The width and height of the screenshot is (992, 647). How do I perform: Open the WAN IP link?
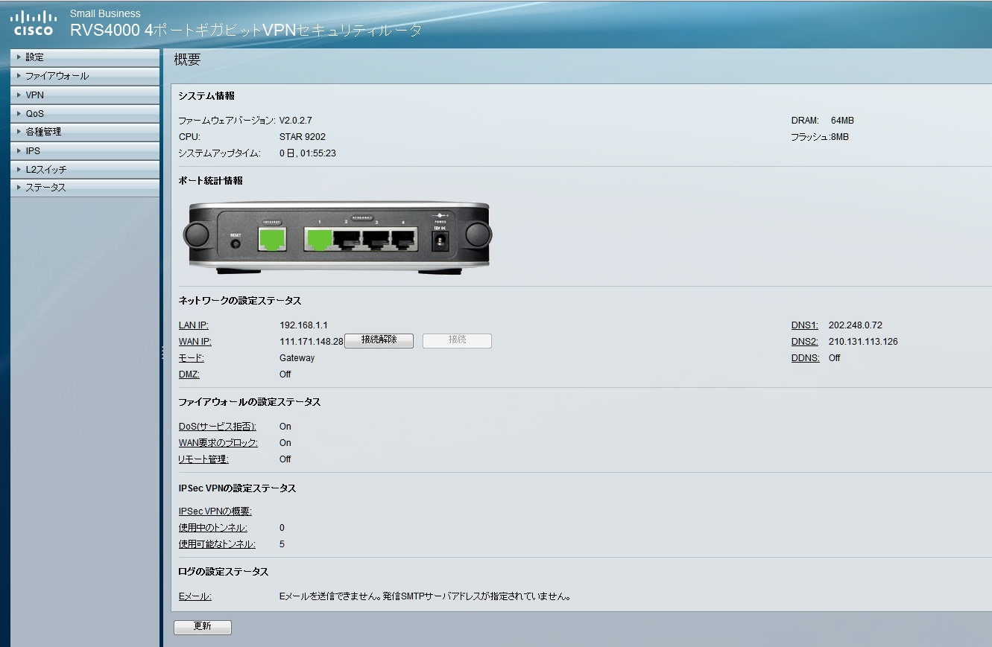click(x=195, y=342)
